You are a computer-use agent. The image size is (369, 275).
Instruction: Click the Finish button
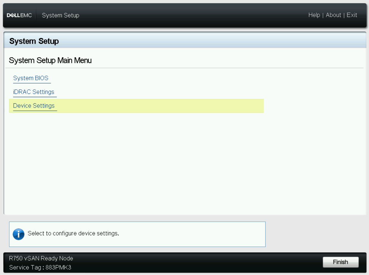pos(341,262)
